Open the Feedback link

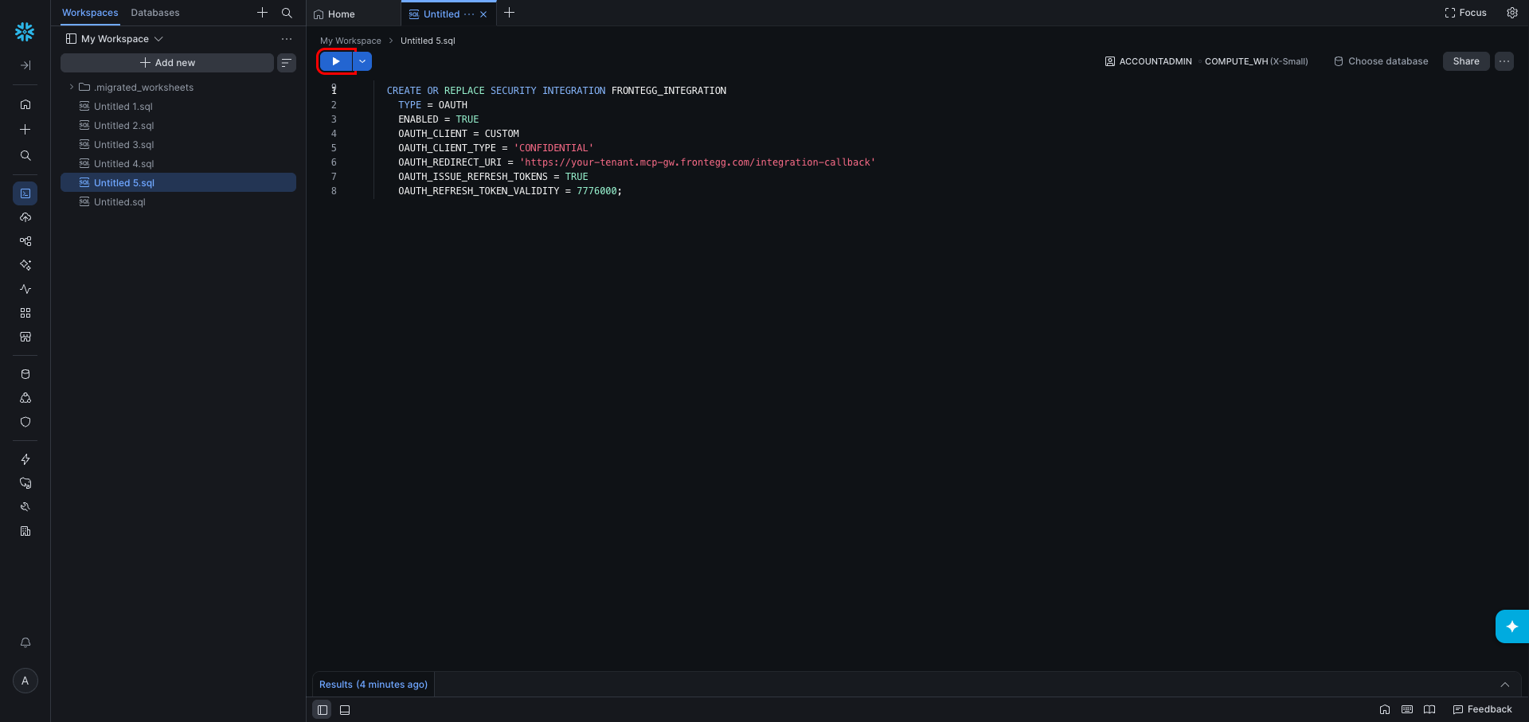pos(1482,709)
